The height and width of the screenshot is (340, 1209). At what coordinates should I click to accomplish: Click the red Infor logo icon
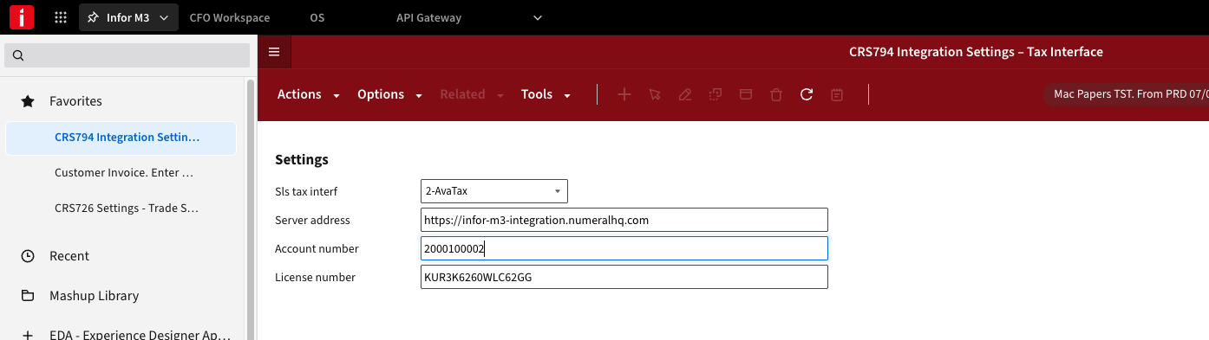coord(22,17)
